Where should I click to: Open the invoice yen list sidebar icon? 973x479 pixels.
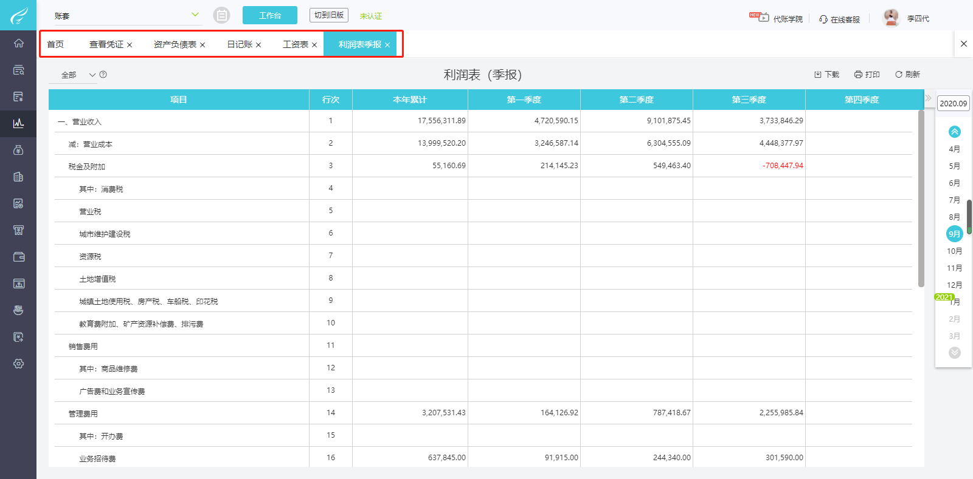(x=18, y=97)
